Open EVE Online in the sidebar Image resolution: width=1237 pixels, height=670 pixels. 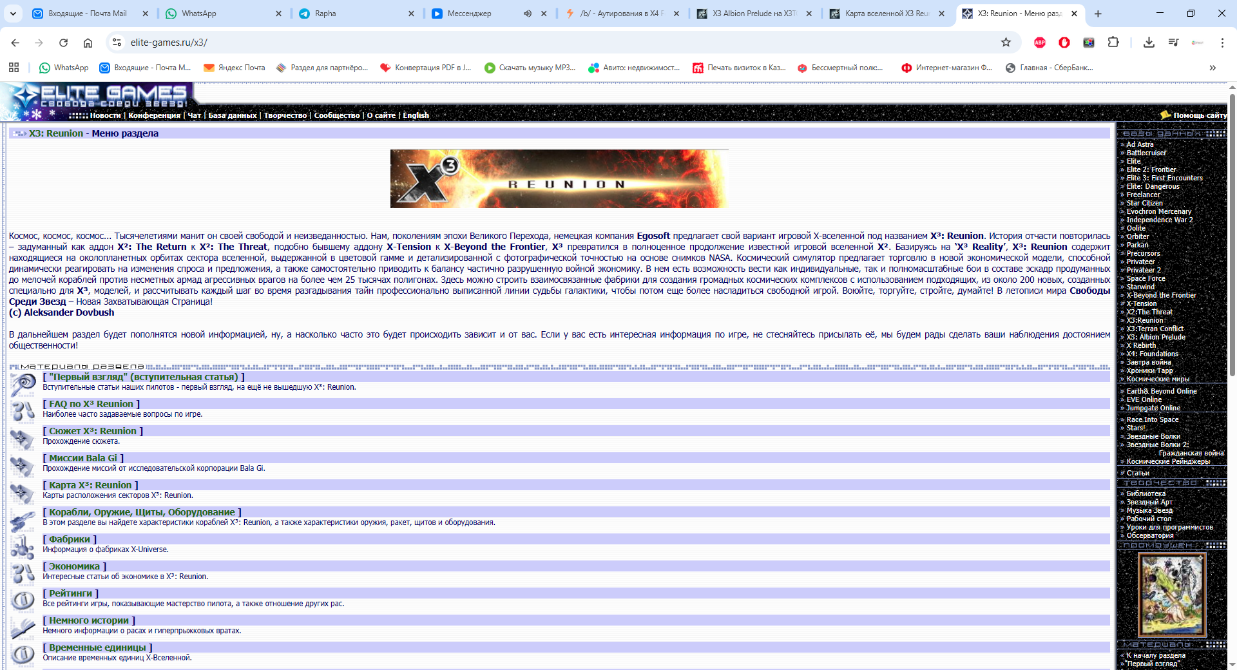click(1144, 400)
